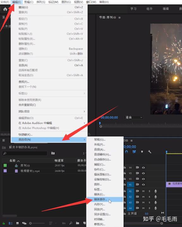Toggle the Linked Selection icon in timeline
This screenshot has width=182, height=227.
point(134,152)
